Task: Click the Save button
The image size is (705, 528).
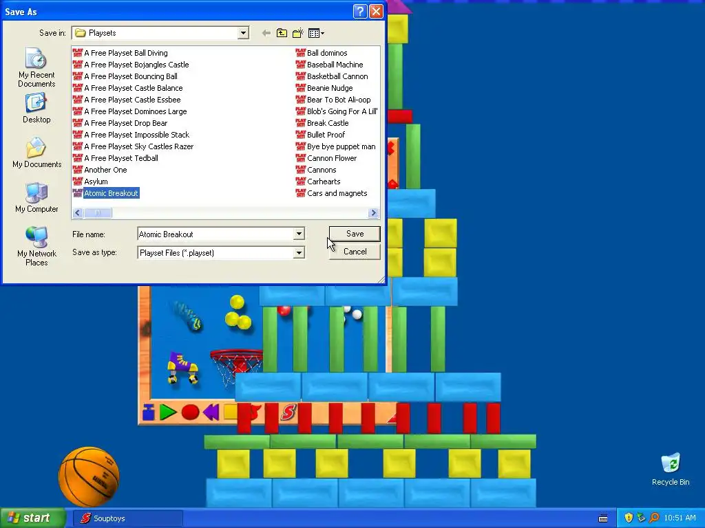Action: coord(355,234)
